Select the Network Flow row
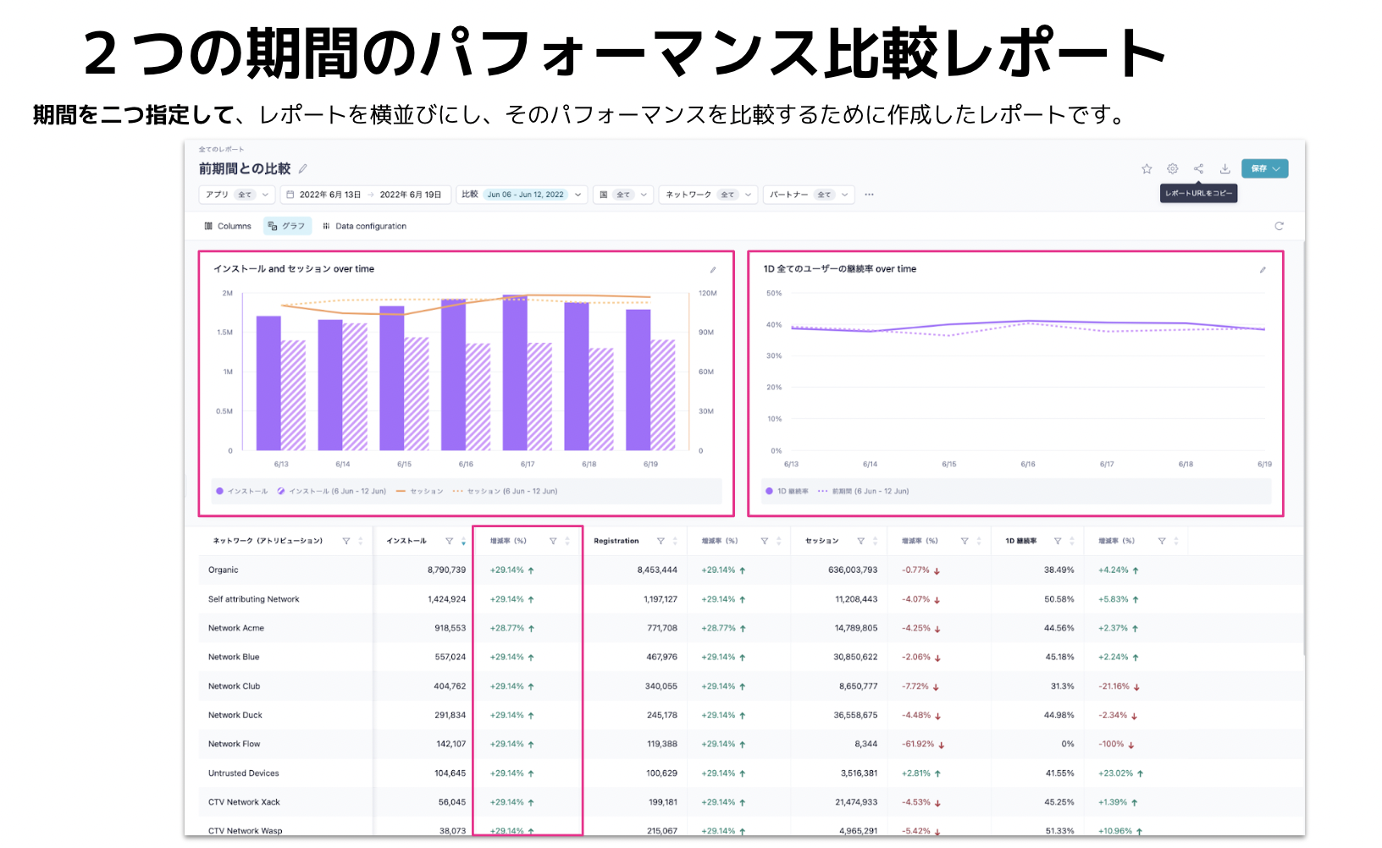Image resolution: width=1382 pixels, height=848 pixels. click(751, 744)
